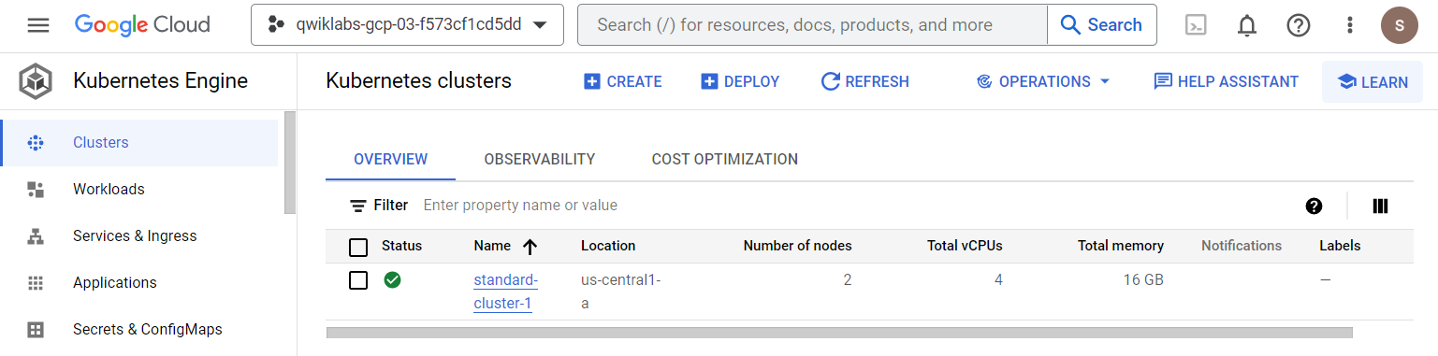Click the sidebar vertical scrollbar
The image size is (1438, 356).
290,163
